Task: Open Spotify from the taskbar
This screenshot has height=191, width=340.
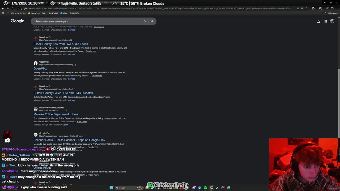Action: [x=205, y=188]
